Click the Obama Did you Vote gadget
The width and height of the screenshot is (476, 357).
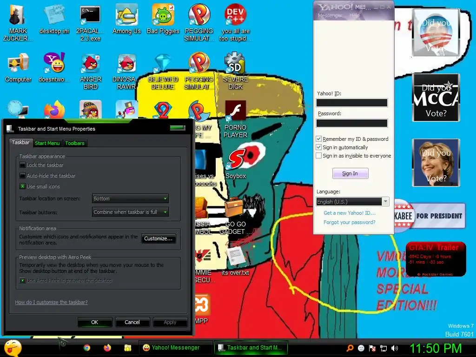(436, 33)
